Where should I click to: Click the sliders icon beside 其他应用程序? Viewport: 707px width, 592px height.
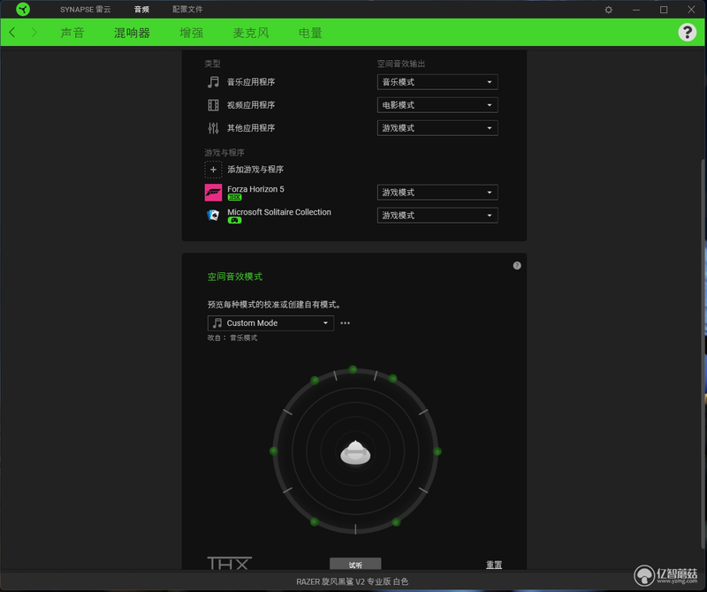point(213,128)
